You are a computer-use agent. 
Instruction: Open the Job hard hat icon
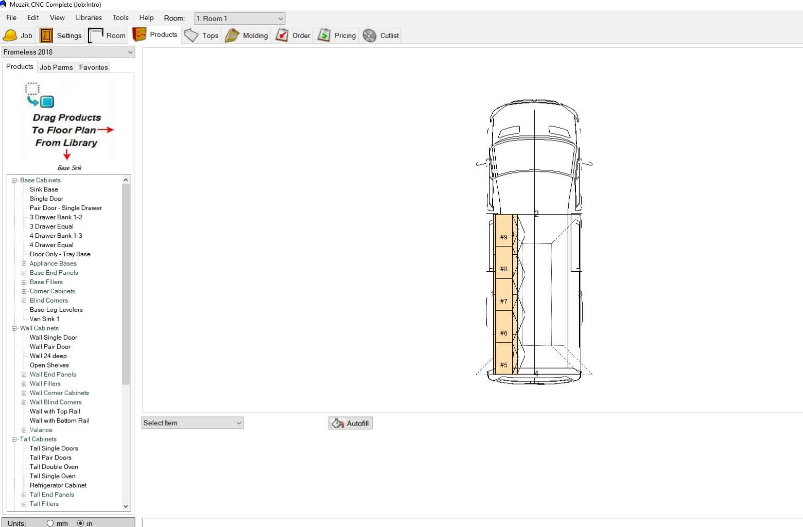(10, 36)
